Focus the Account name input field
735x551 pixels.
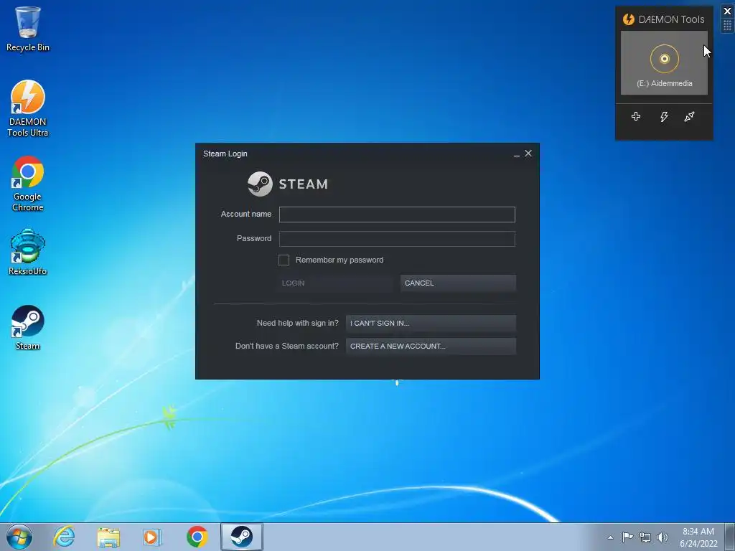(x=397, y=215)
